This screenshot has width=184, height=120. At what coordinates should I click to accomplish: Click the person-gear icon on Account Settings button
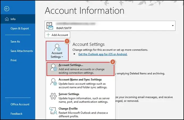pos(57,47)
